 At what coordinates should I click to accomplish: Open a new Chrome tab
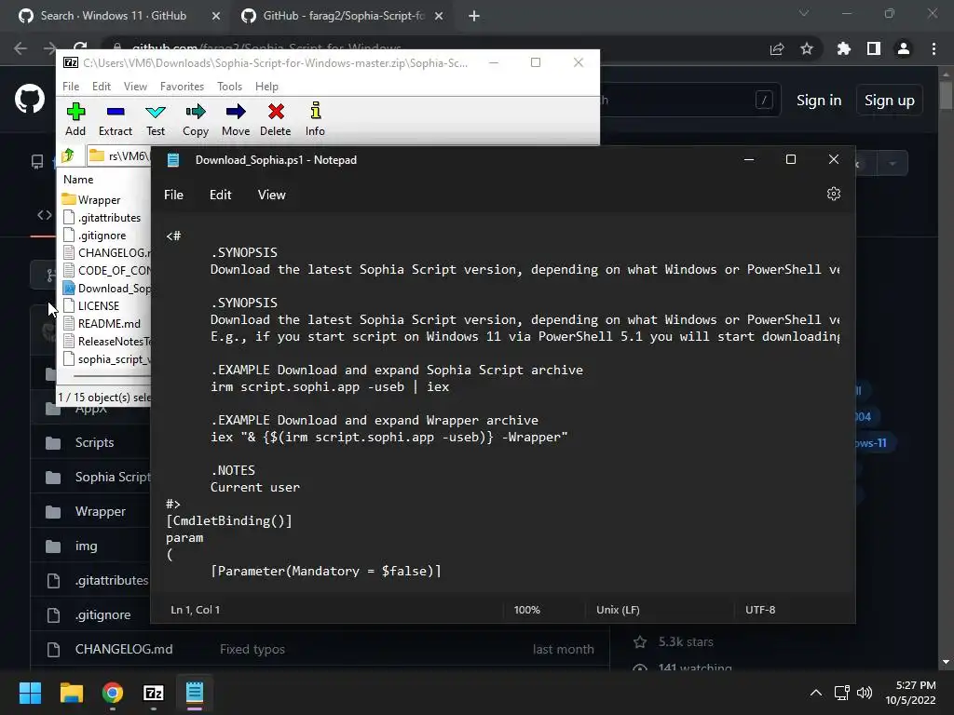474,16
